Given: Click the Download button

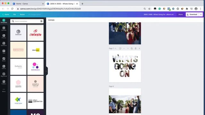Looking at the screenshot, I should pyautogui.click(x=192, y=14).
